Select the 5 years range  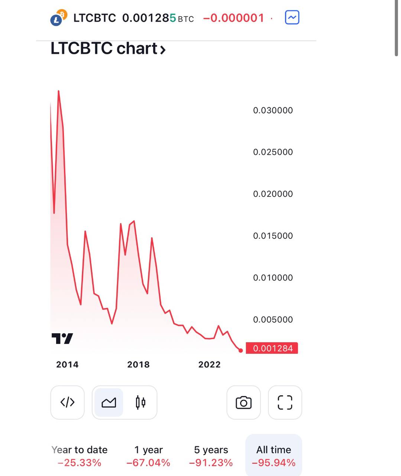[211, 456]
